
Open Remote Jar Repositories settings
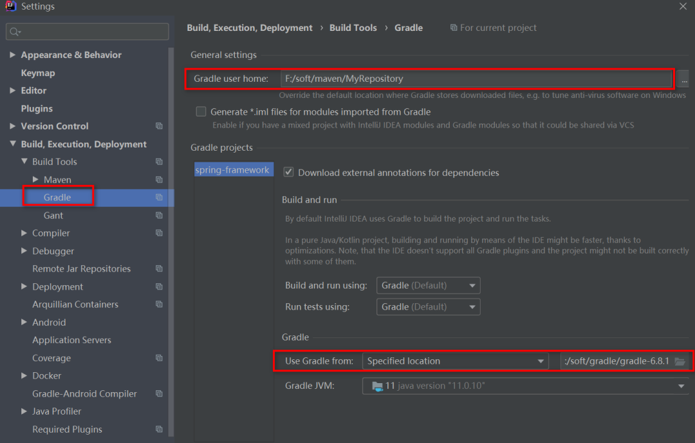82,269
